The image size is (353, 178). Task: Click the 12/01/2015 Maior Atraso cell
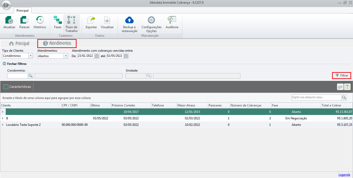click(x=192, y=112)
